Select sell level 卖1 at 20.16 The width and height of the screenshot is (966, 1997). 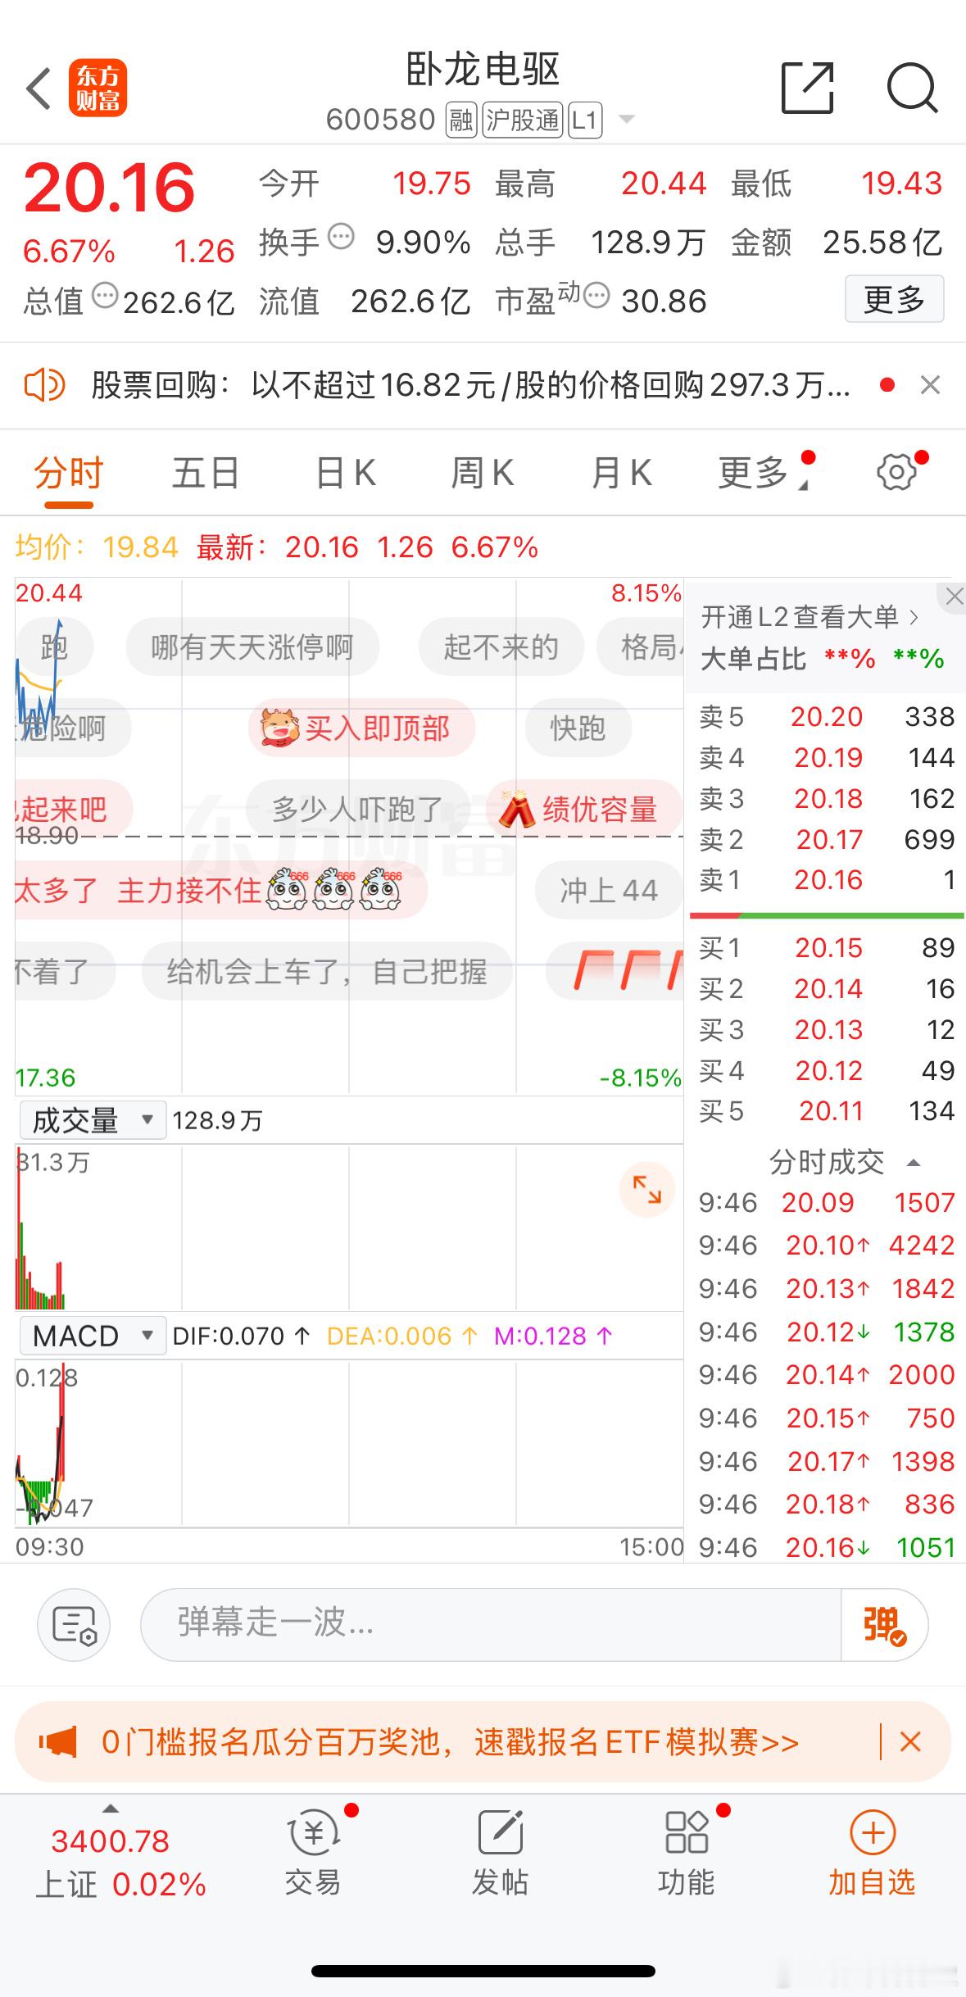tap(827, 879)
